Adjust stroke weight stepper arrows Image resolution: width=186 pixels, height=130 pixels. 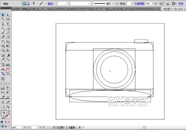pyautogui.click(x=57, y=3)
